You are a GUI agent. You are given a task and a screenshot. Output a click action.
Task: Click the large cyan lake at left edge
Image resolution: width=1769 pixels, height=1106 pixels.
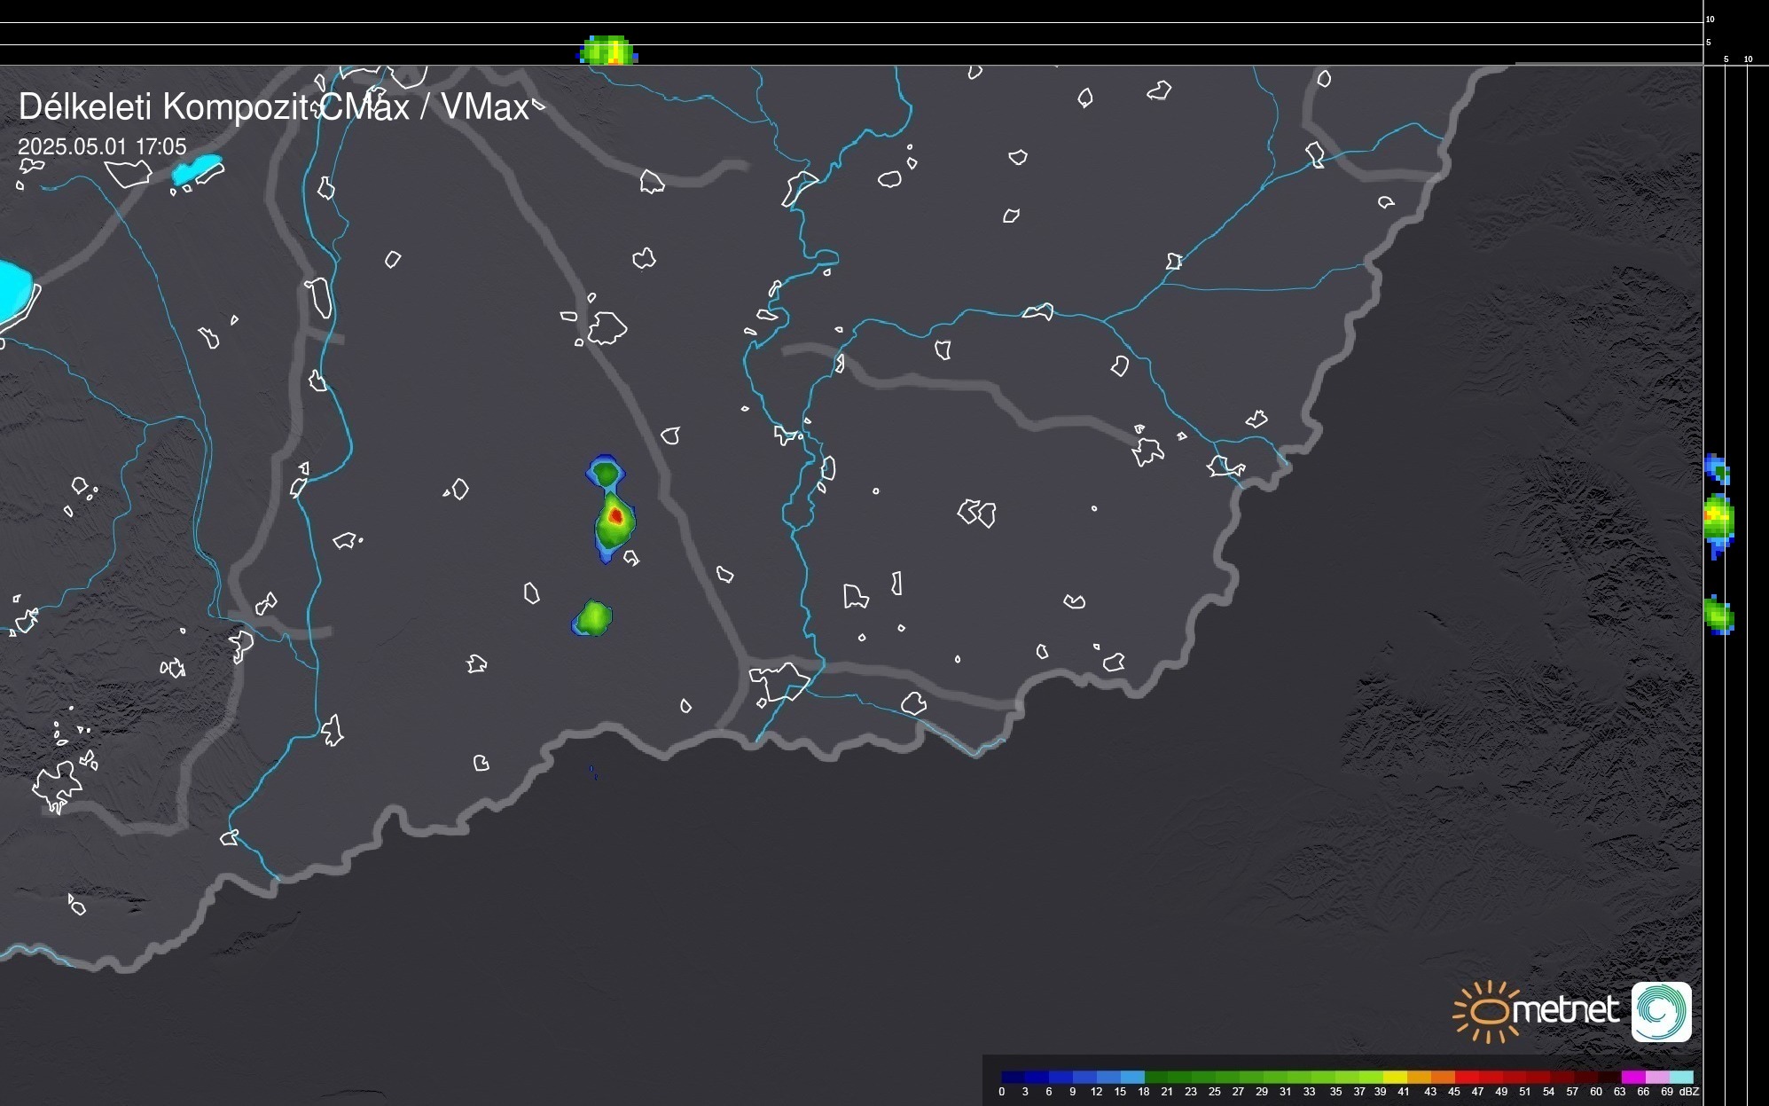[13, 290]
